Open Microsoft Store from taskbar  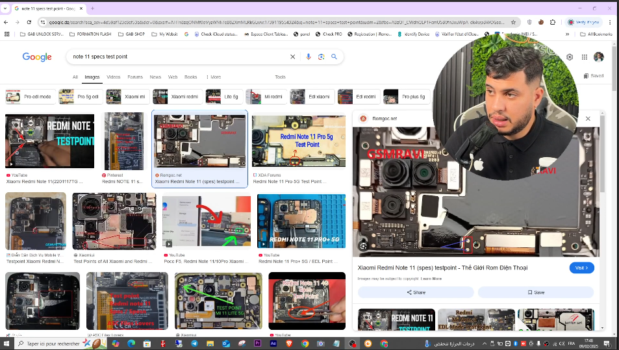(146, 344)
